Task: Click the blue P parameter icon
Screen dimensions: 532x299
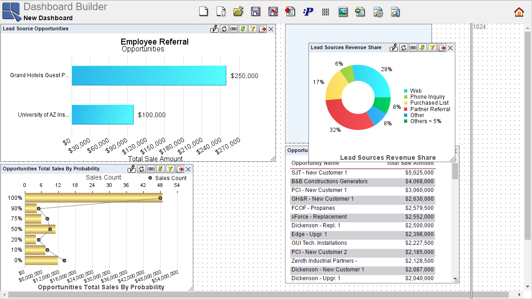Action: tap(308, 12)
